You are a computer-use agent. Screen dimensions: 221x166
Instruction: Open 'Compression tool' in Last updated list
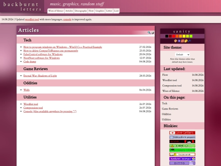point(172,86)
